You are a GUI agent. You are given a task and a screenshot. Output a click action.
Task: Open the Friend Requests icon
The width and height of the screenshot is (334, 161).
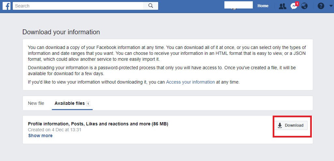click(282, 6)
